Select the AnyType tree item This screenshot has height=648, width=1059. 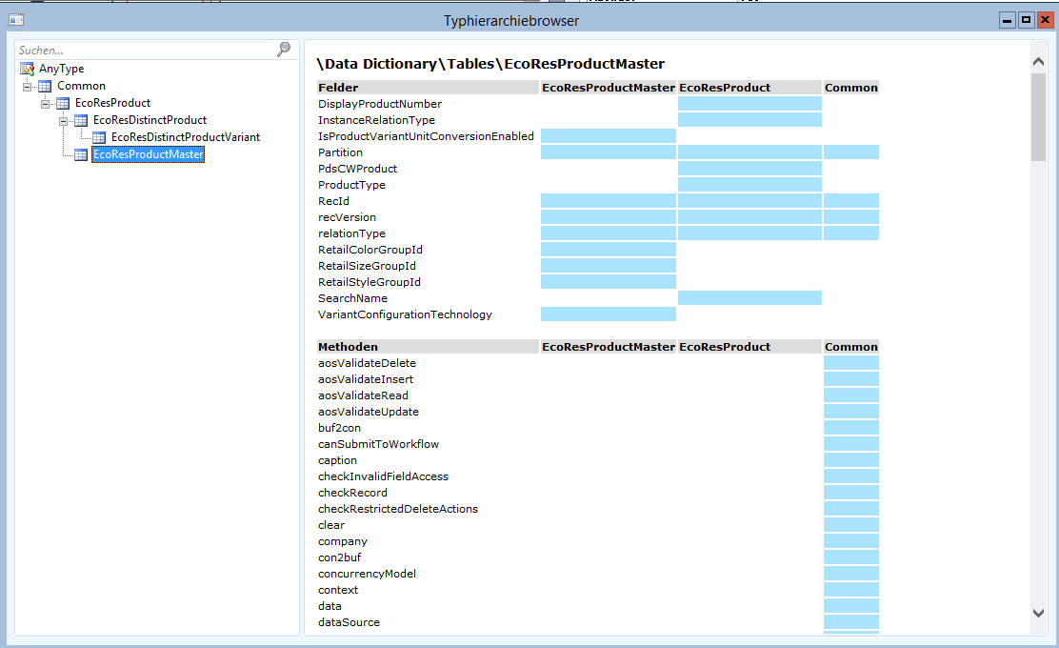pyautogui.click(x=62, y=69)
